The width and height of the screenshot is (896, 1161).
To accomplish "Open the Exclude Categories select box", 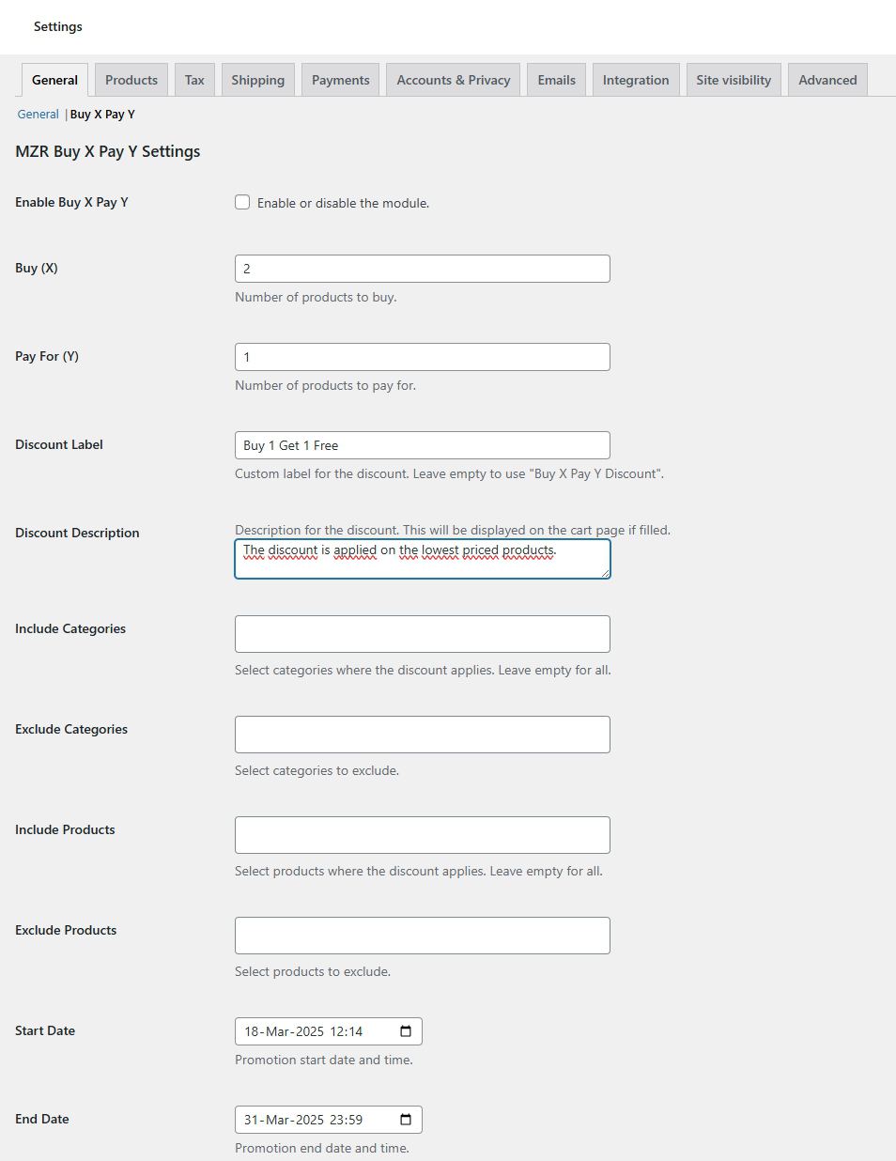I will [423, 735].
